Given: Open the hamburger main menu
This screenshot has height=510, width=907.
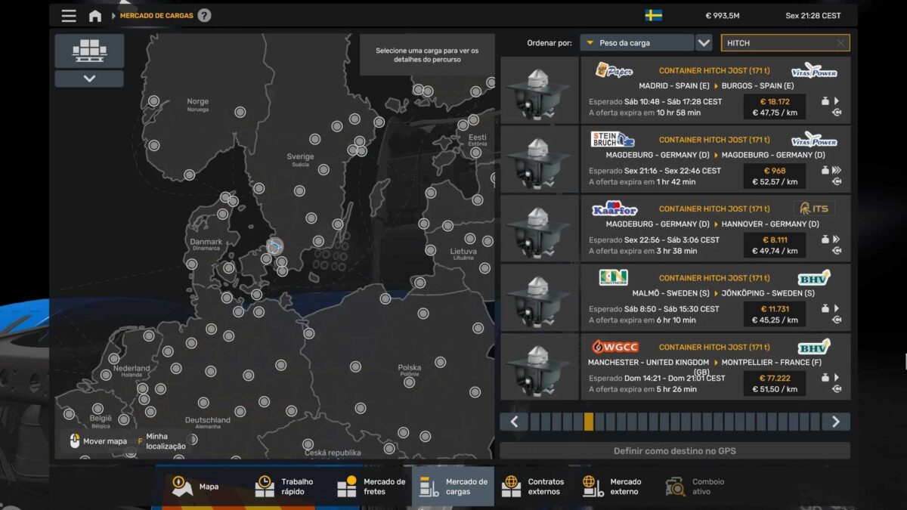Looking at the screenshot, I should tap(69, 16).
